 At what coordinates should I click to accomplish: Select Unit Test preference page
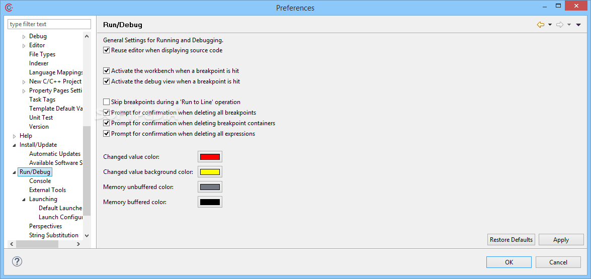[41, 118]
